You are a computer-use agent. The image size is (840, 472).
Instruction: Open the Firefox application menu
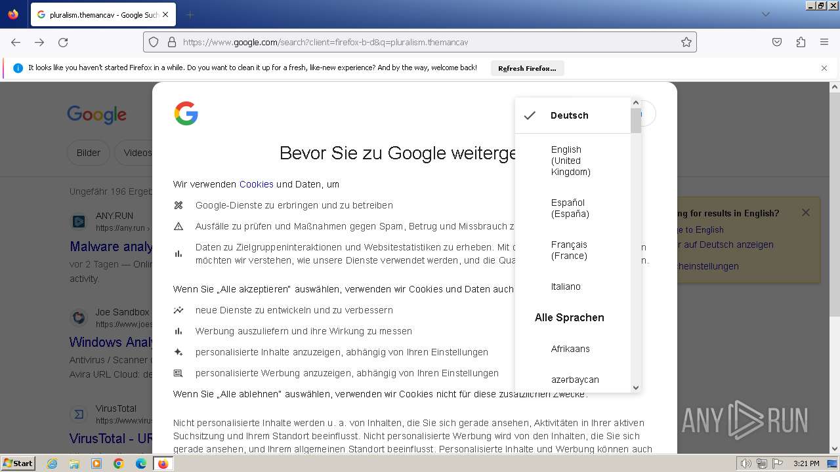point(824,42)
